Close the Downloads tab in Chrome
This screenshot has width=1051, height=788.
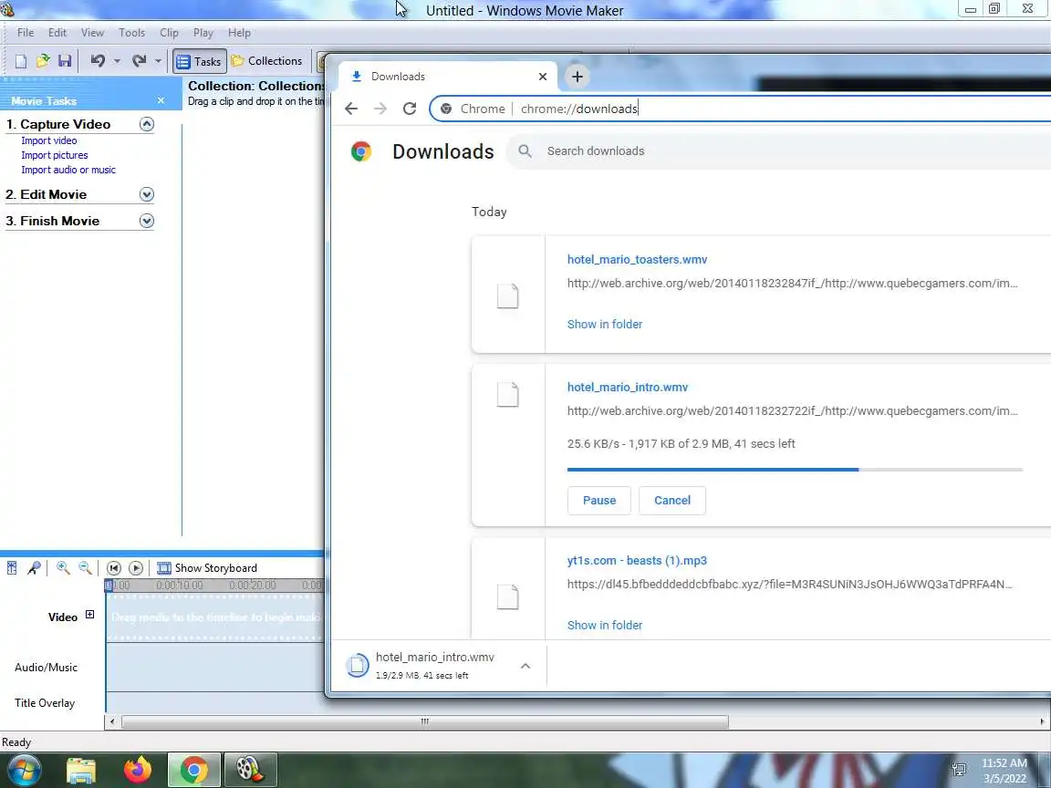[543, 77]
